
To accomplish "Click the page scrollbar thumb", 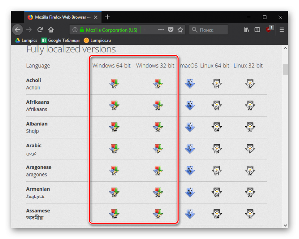I will click(x=285, y=69).
